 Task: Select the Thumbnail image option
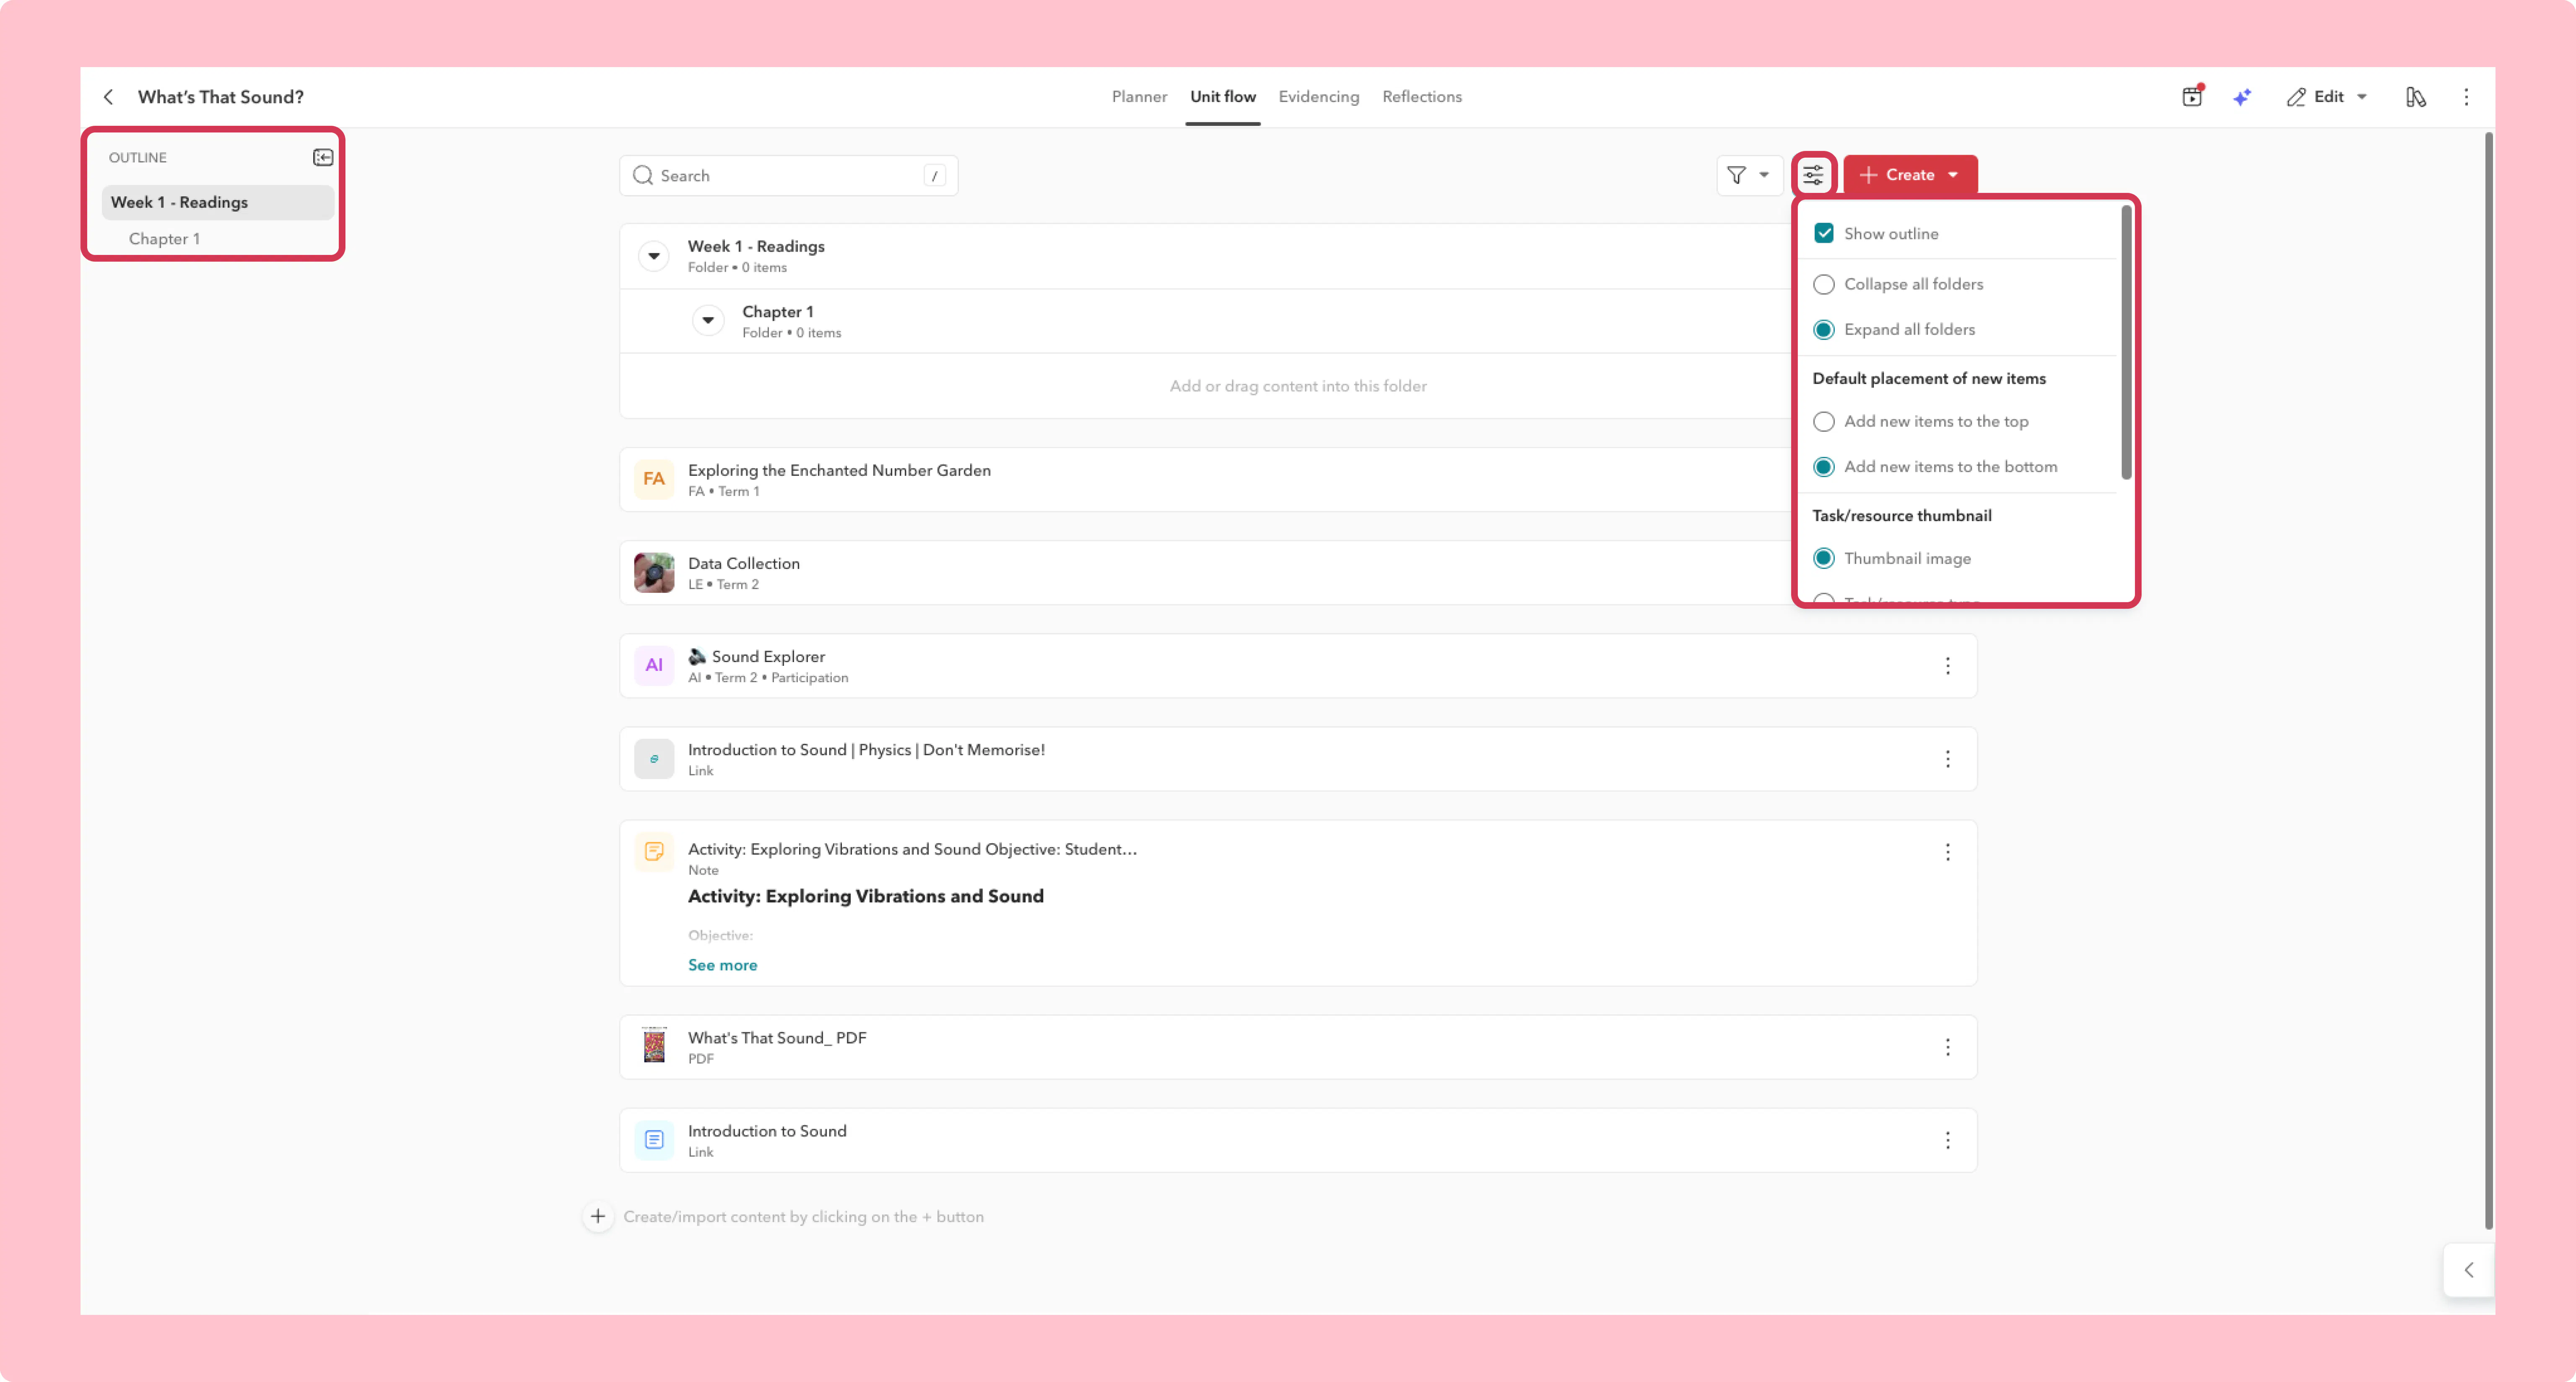coord(1823,559)
